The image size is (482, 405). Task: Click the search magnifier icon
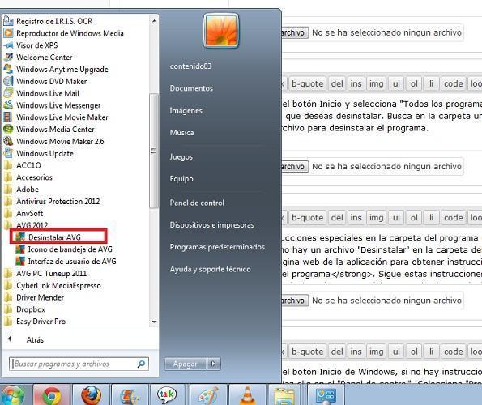point(141,364)
